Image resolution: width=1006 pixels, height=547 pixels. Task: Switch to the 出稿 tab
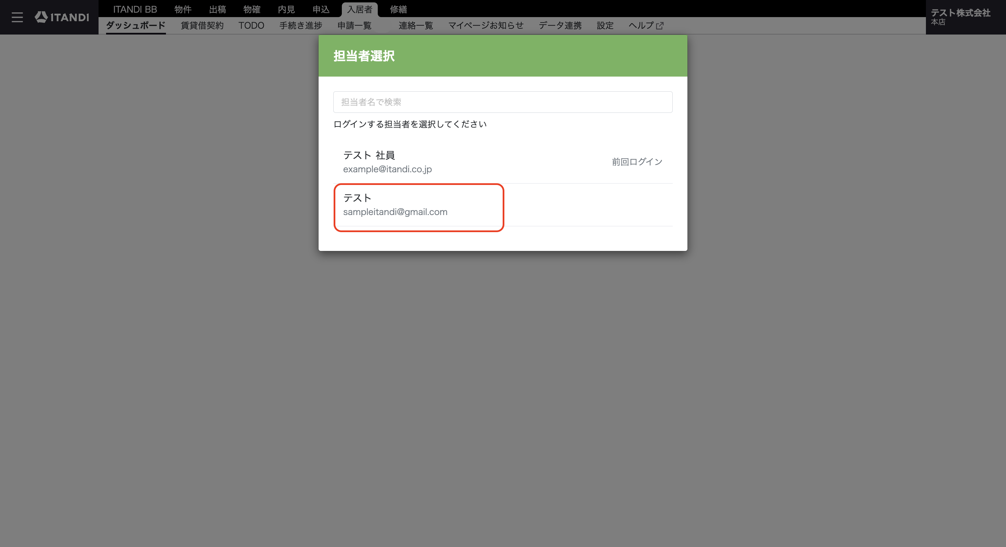tap(218, 9)
